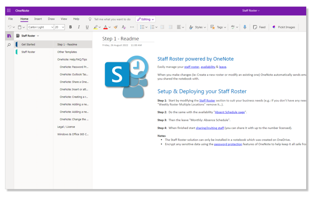
Task: Click the Increase Indent icon
Action: (171, 27)
